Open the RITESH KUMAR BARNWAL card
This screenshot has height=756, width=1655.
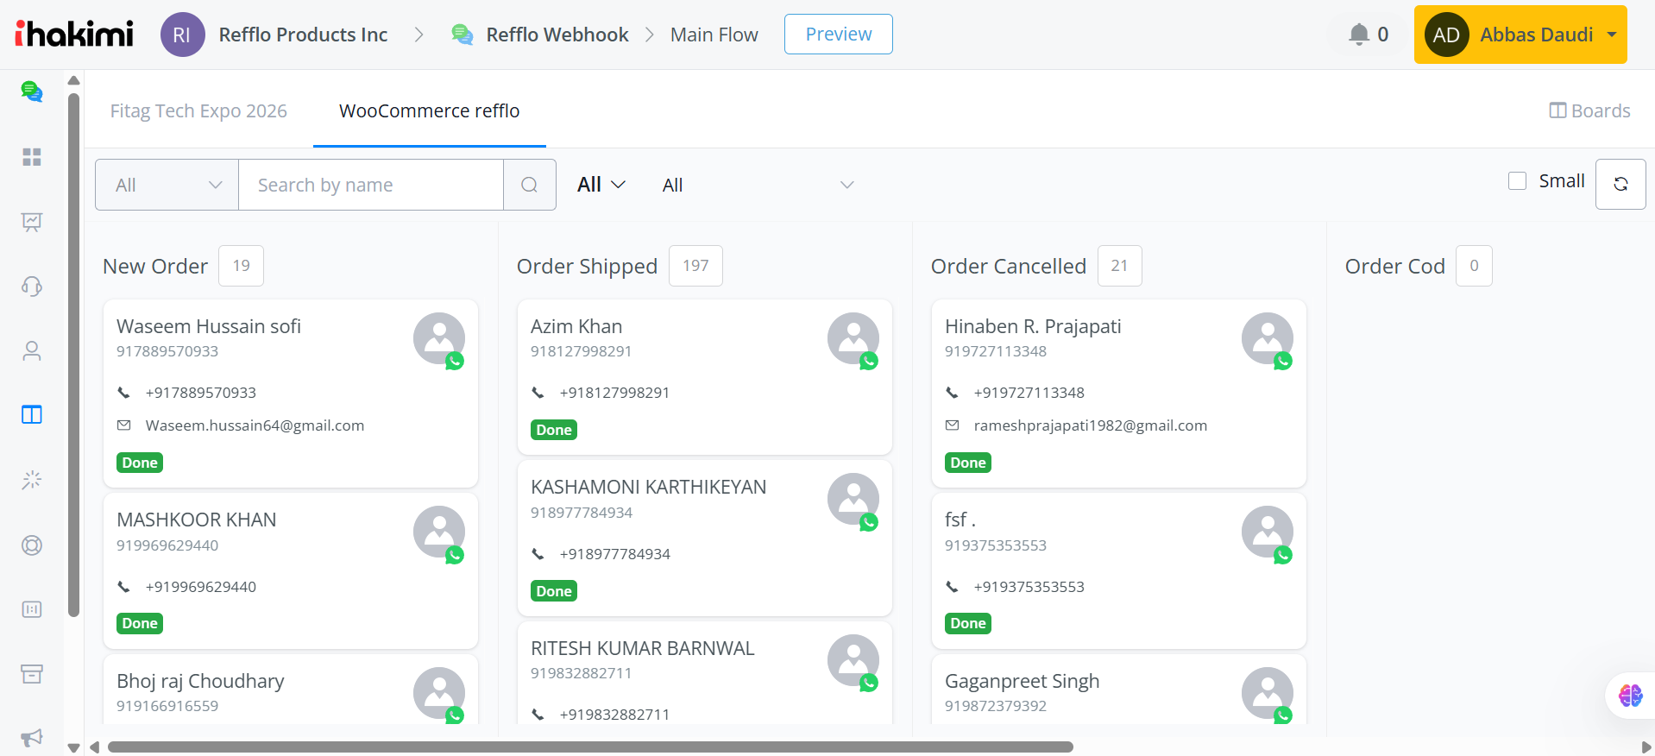click(705, 673)
